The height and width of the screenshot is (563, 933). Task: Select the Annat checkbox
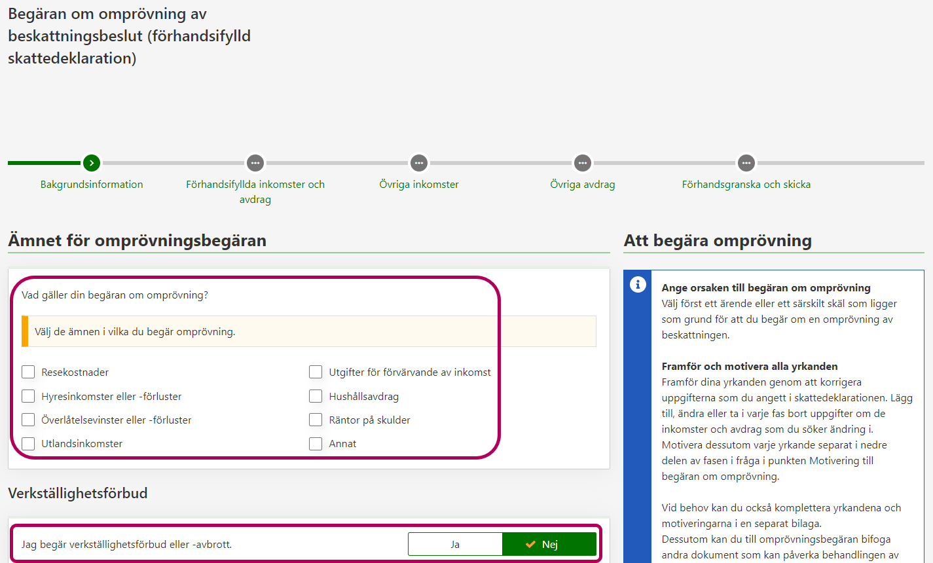(316, 444)
